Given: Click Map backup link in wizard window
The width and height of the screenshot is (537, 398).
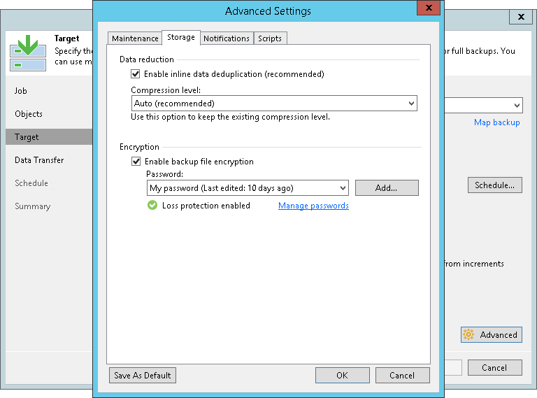Looking at the screenshot, I should [496, 122].
